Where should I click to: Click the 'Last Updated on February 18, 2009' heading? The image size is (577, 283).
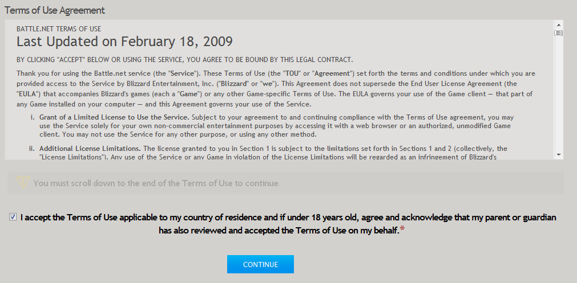[x=124, y=42]
